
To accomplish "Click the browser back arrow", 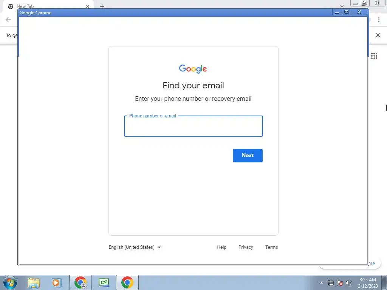I will [x=8, y=20].
